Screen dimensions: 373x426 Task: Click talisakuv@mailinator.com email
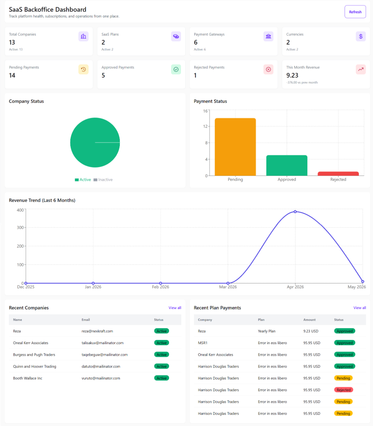(x=102, y=343)
